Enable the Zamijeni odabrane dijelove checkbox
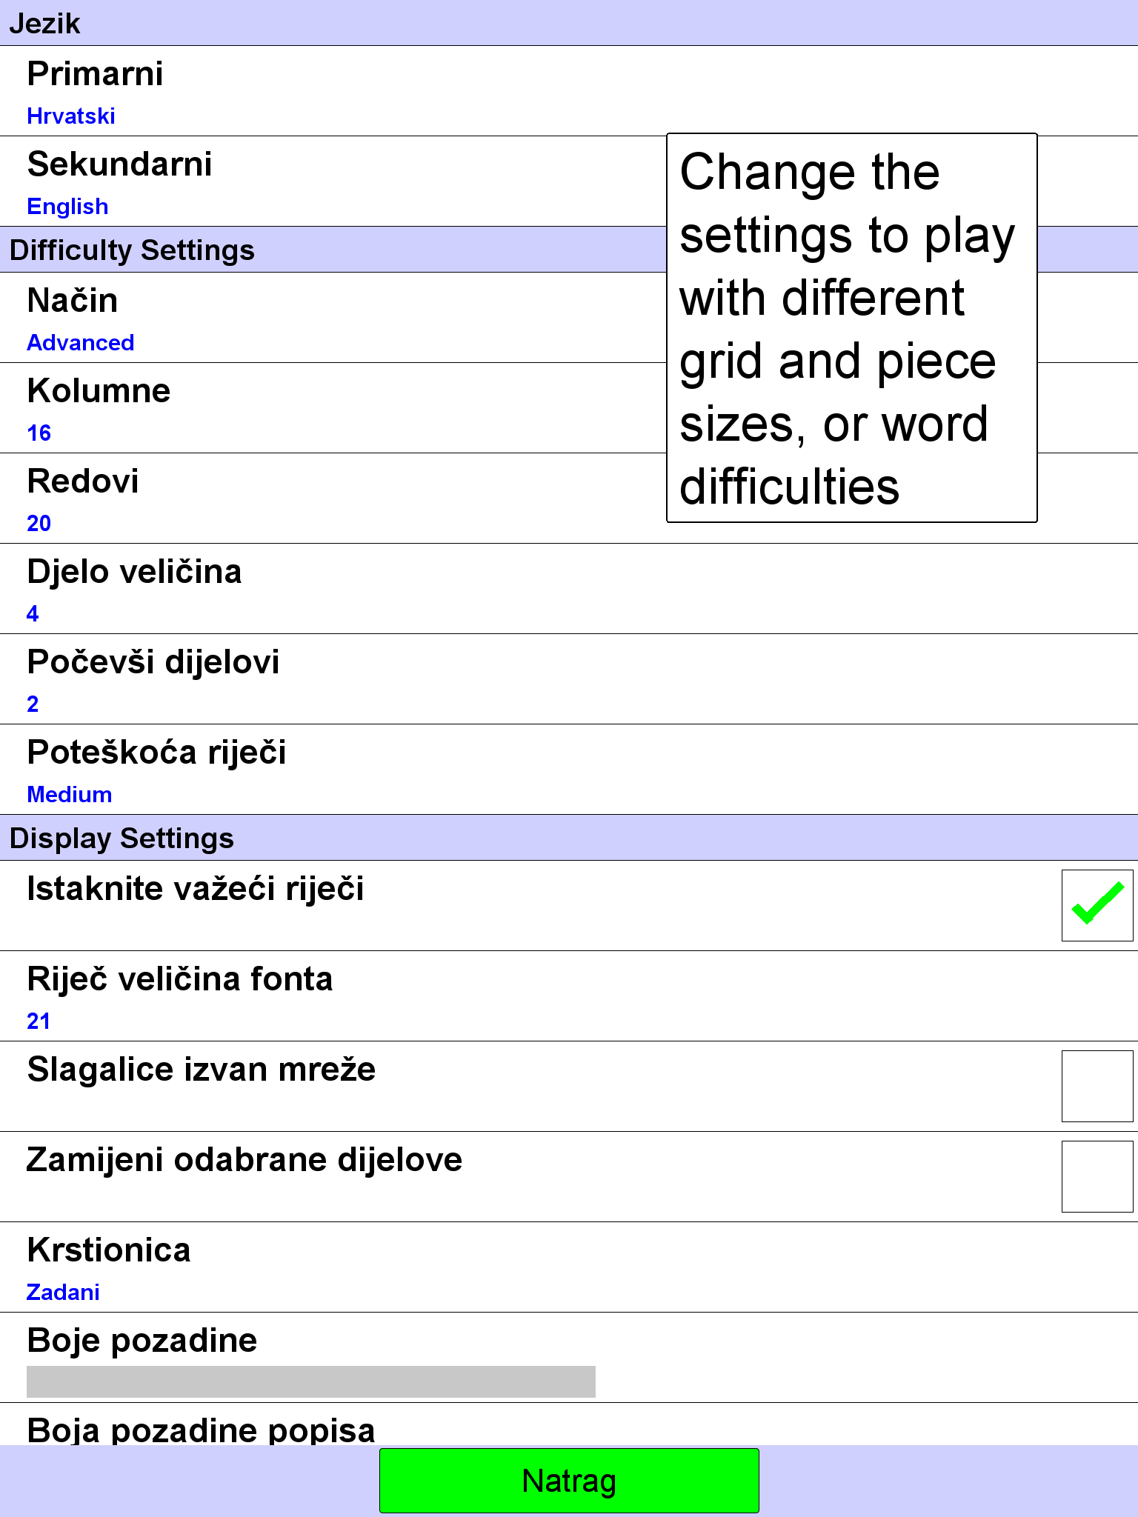This screenshot has width=1138, height=1517. [x=1097, y=1176]
